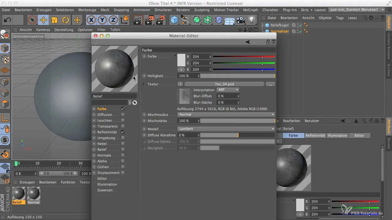Open the Editor material settings
This screenshot has height=220, width=392.
point(102,178)
